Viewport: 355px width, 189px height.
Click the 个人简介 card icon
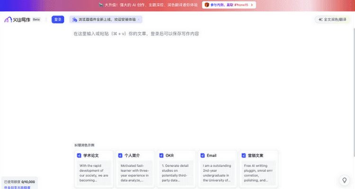tap(120, 155)
